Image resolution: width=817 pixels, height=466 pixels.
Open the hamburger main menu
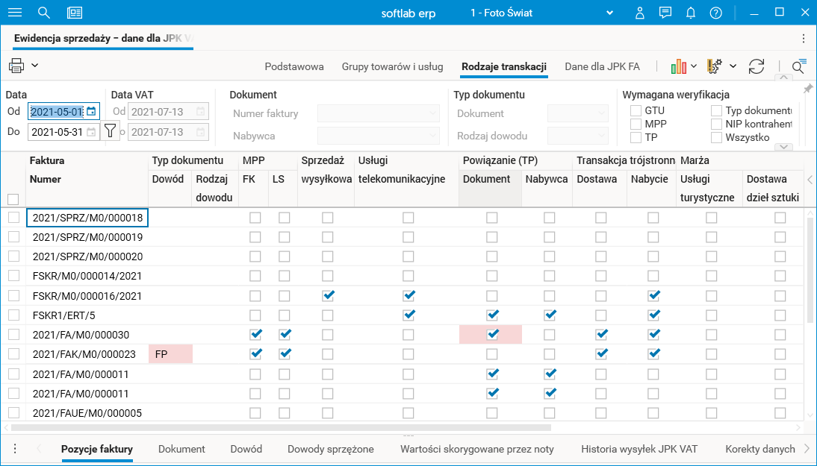point(14,13)
